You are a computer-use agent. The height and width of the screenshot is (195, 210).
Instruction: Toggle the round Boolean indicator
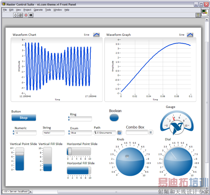click(x=114, y=118)
